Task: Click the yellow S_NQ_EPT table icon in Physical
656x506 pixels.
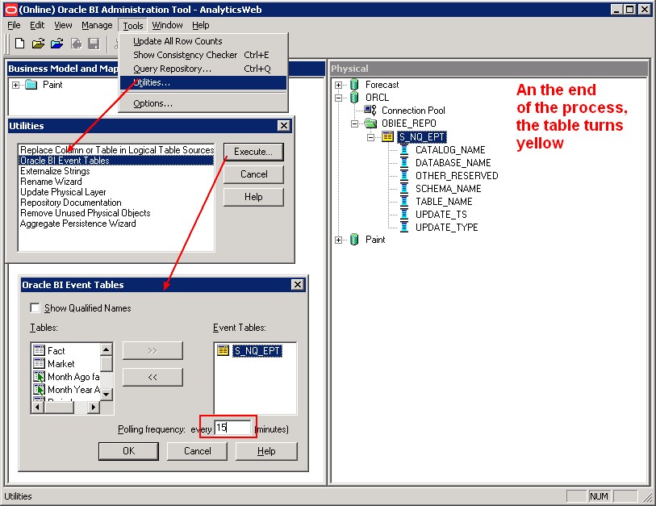Action: [x=388, y=136]
